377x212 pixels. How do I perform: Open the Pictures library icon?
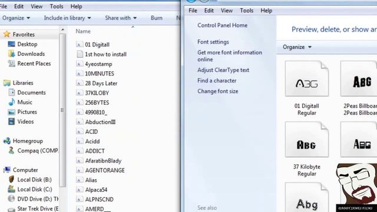click(11, 112)
